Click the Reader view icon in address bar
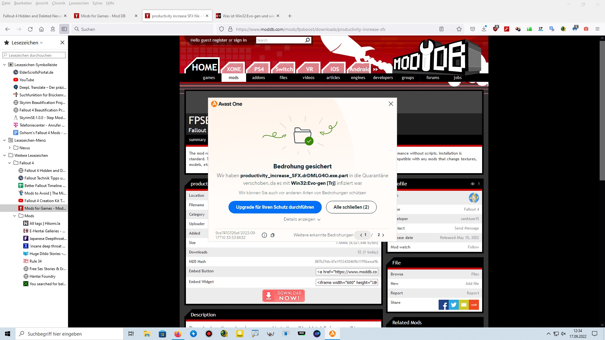 (x=441, y=29)
